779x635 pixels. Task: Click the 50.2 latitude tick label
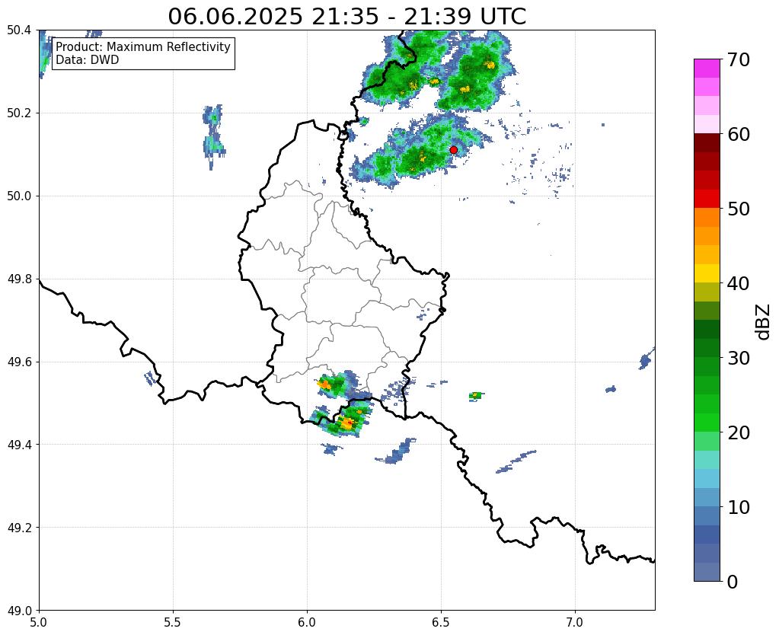[x=19, y=113]
